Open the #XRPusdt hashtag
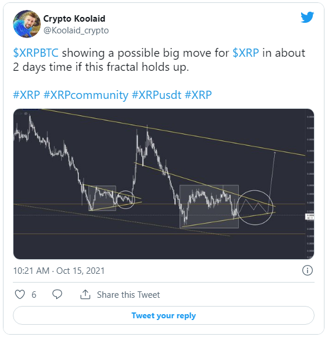The image size is (328, 337). [157, 95]
